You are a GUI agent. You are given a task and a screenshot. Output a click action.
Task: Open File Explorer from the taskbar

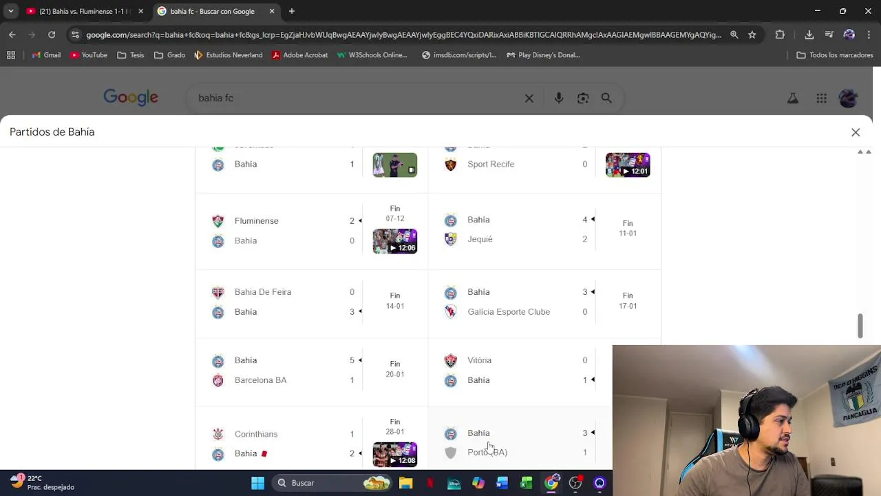[405, 483]
